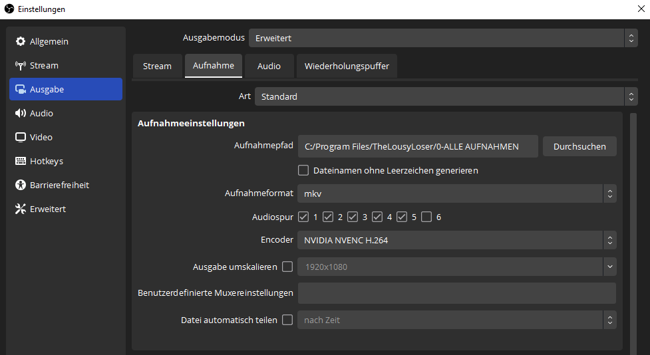The height and width of the screenshot is (355, 650).
Task: Select the Ausgabe output icon
Action: tap(20, 90)
